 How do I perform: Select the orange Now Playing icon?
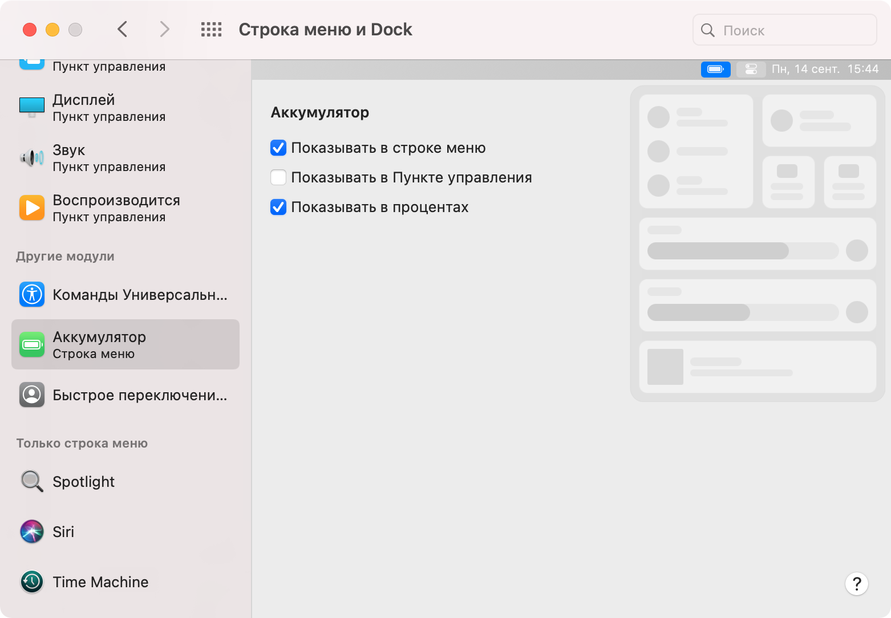click(32, 208)
